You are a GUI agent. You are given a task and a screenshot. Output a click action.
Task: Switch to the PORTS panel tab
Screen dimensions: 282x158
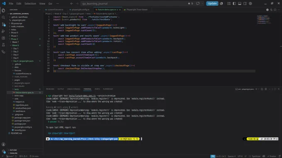(97, 89)
